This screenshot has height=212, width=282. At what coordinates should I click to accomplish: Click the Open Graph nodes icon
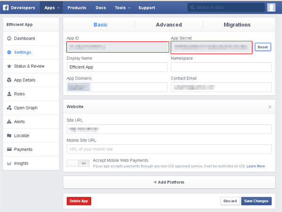(x=9, y=108)
